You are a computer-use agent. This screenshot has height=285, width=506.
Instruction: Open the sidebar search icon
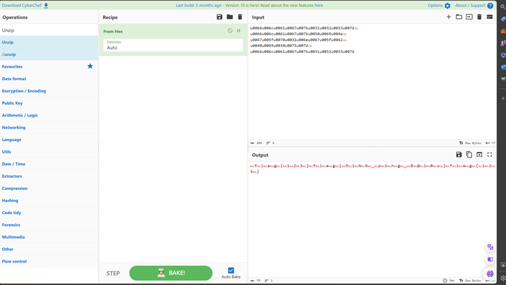503,7
